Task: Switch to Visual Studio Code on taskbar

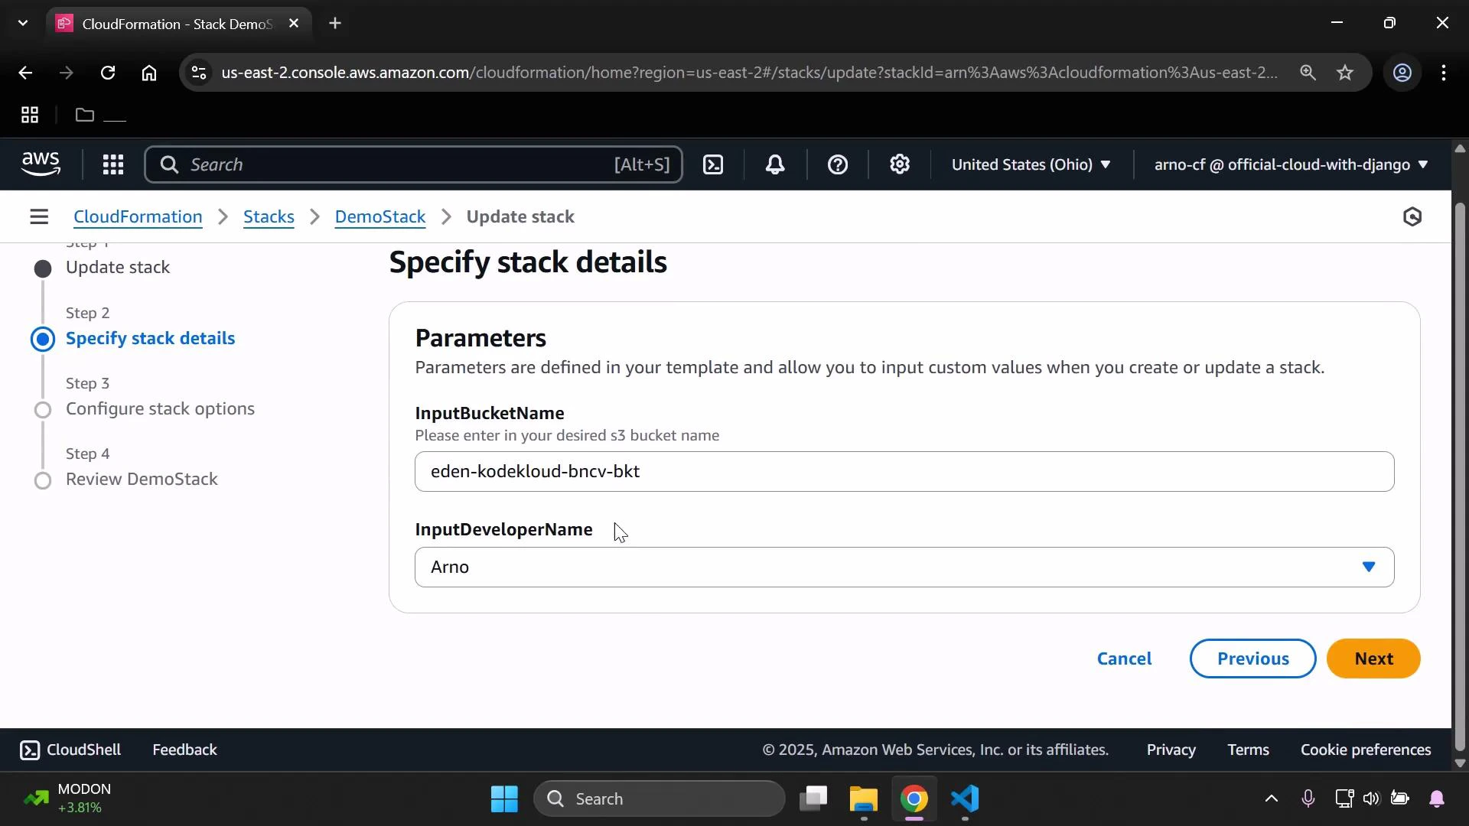Action: [x=966, y=799]
